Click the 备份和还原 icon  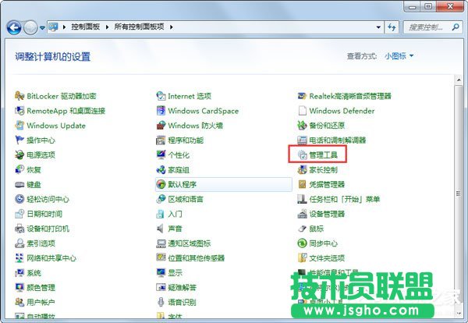302,126
